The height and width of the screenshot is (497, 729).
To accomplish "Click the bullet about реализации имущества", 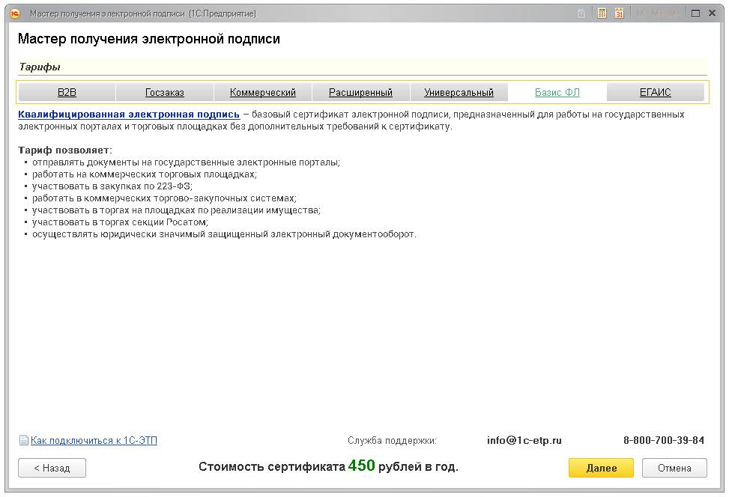I will 176,210.
